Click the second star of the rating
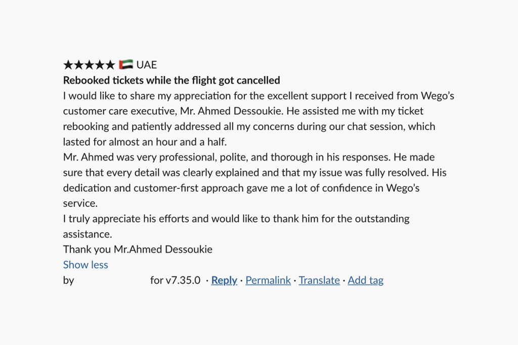518x345 pixels. click(x=79, y=65)
